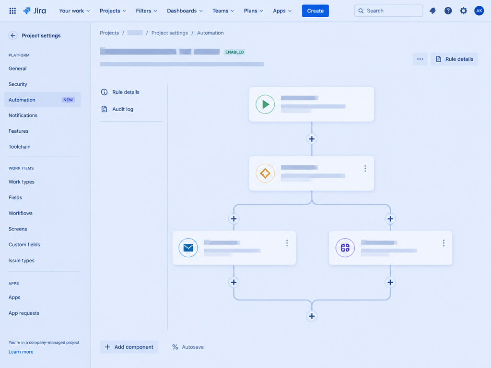Viewport: 491px width, 368px height.
Task: Click the green play trigger icon
Action: coord(265,104)
